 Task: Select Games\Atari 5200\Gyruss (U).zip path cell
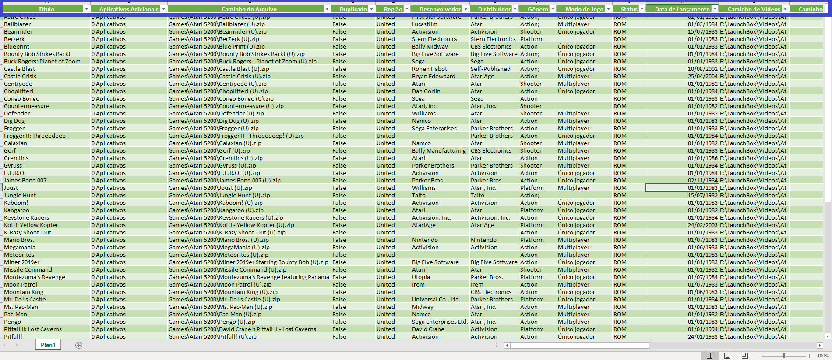tap(249, 165)
